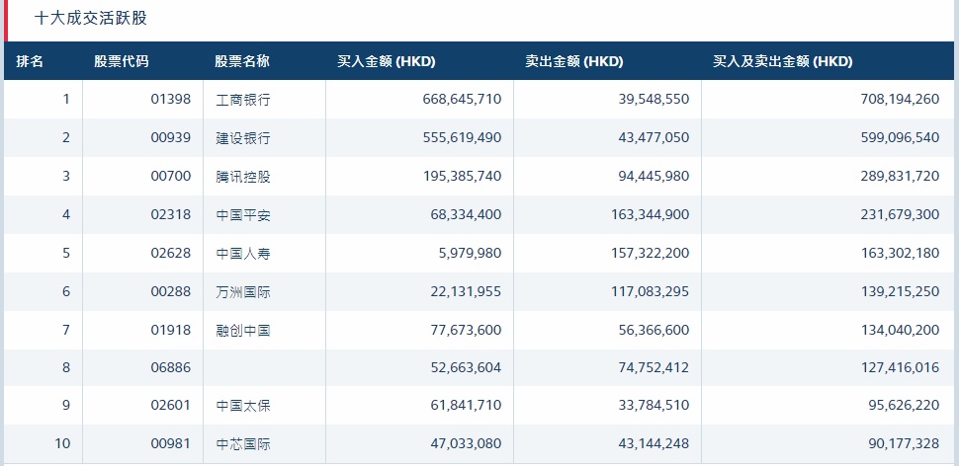The image size is (959, 466).
Task: Select stock name 中芯国际
Action: [x=243, y=444]
